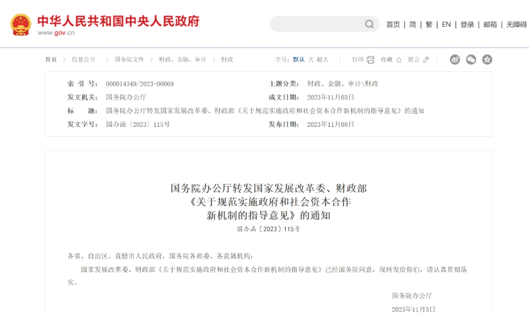Open 信息公开 breadcrumb link
The height and width of the screenshot is (315, 529).
tap(83, 60)
